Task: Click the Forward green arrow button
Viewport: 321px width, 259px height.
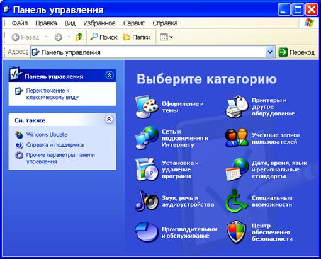Action: coord(59,37)
